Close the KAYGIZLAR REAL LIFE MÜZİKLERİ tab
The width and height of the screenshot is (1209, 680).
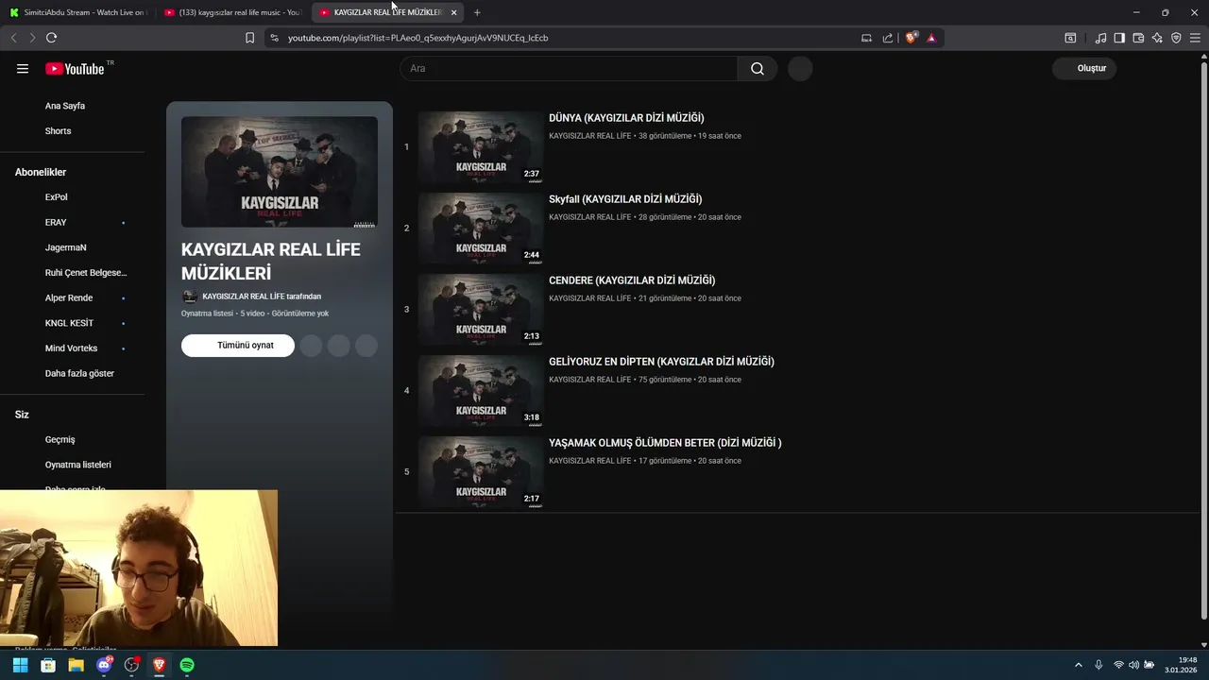454,12
